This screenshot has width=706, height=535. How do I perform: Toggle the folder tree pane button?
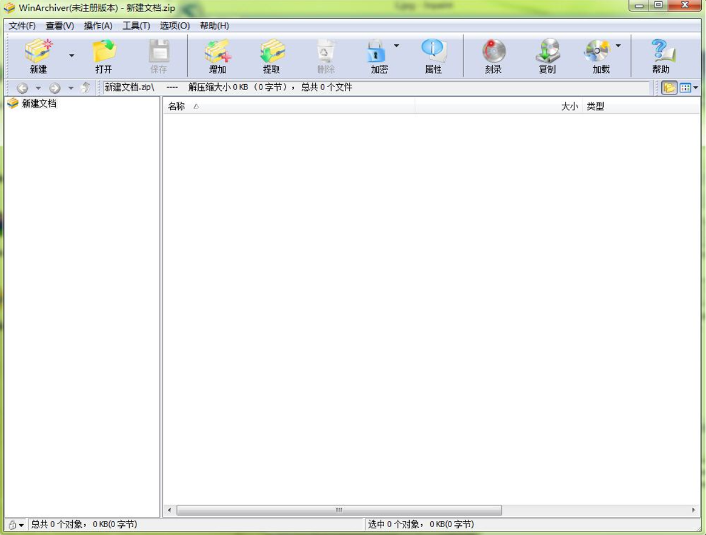pyautogui.click(x=669, y=88)
